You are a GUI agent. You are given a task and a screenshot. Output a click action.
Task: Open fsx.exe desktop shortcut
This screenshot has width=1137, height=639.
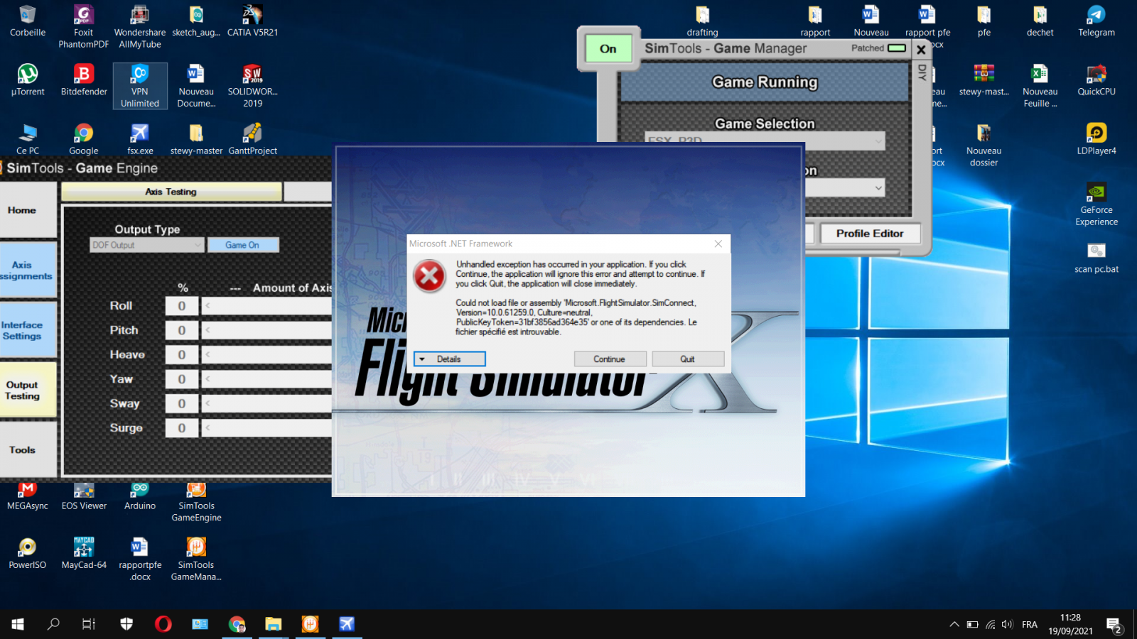click(x=140, y=139)
